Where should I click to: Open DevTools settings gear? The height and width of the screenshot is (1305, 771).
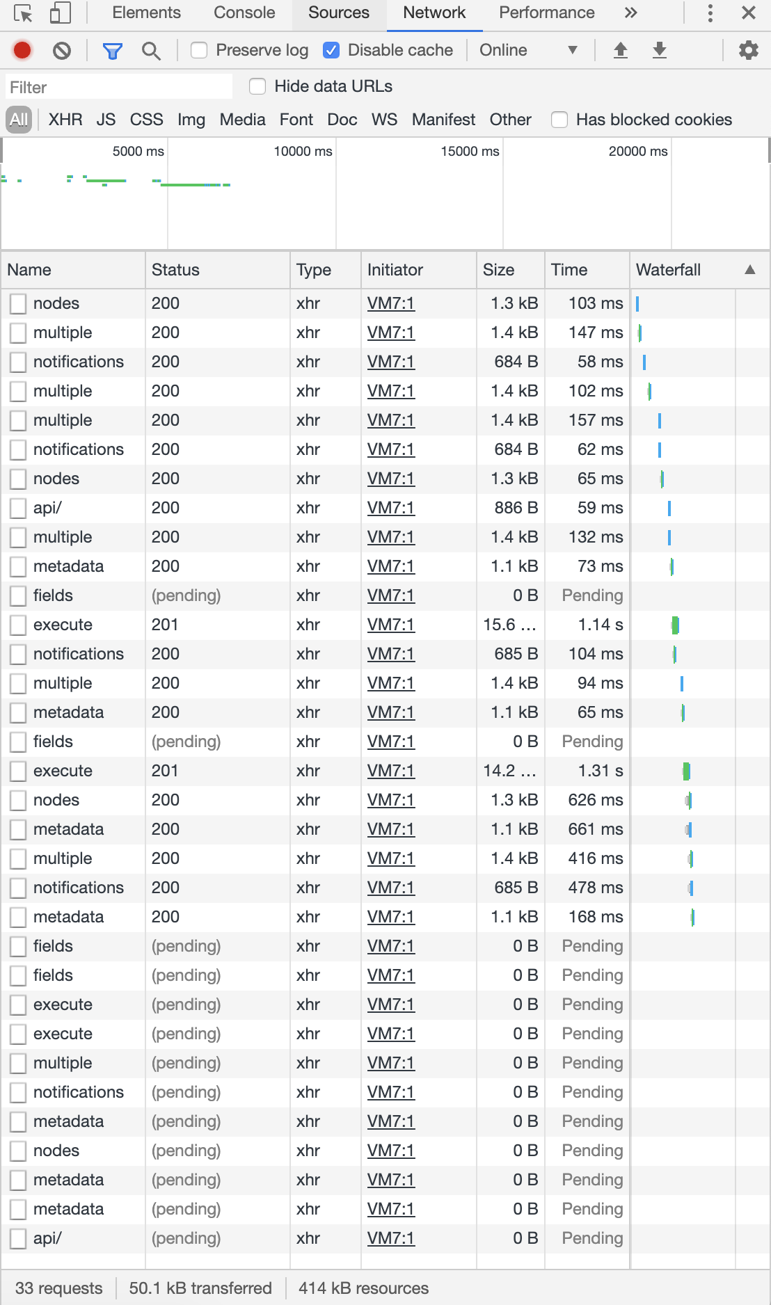click(x=749, y=49)
